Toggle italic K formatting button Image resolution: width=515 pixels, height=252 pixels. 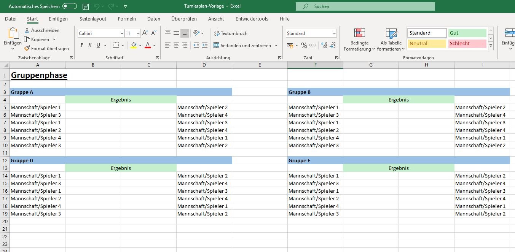(x=90, y=45)
